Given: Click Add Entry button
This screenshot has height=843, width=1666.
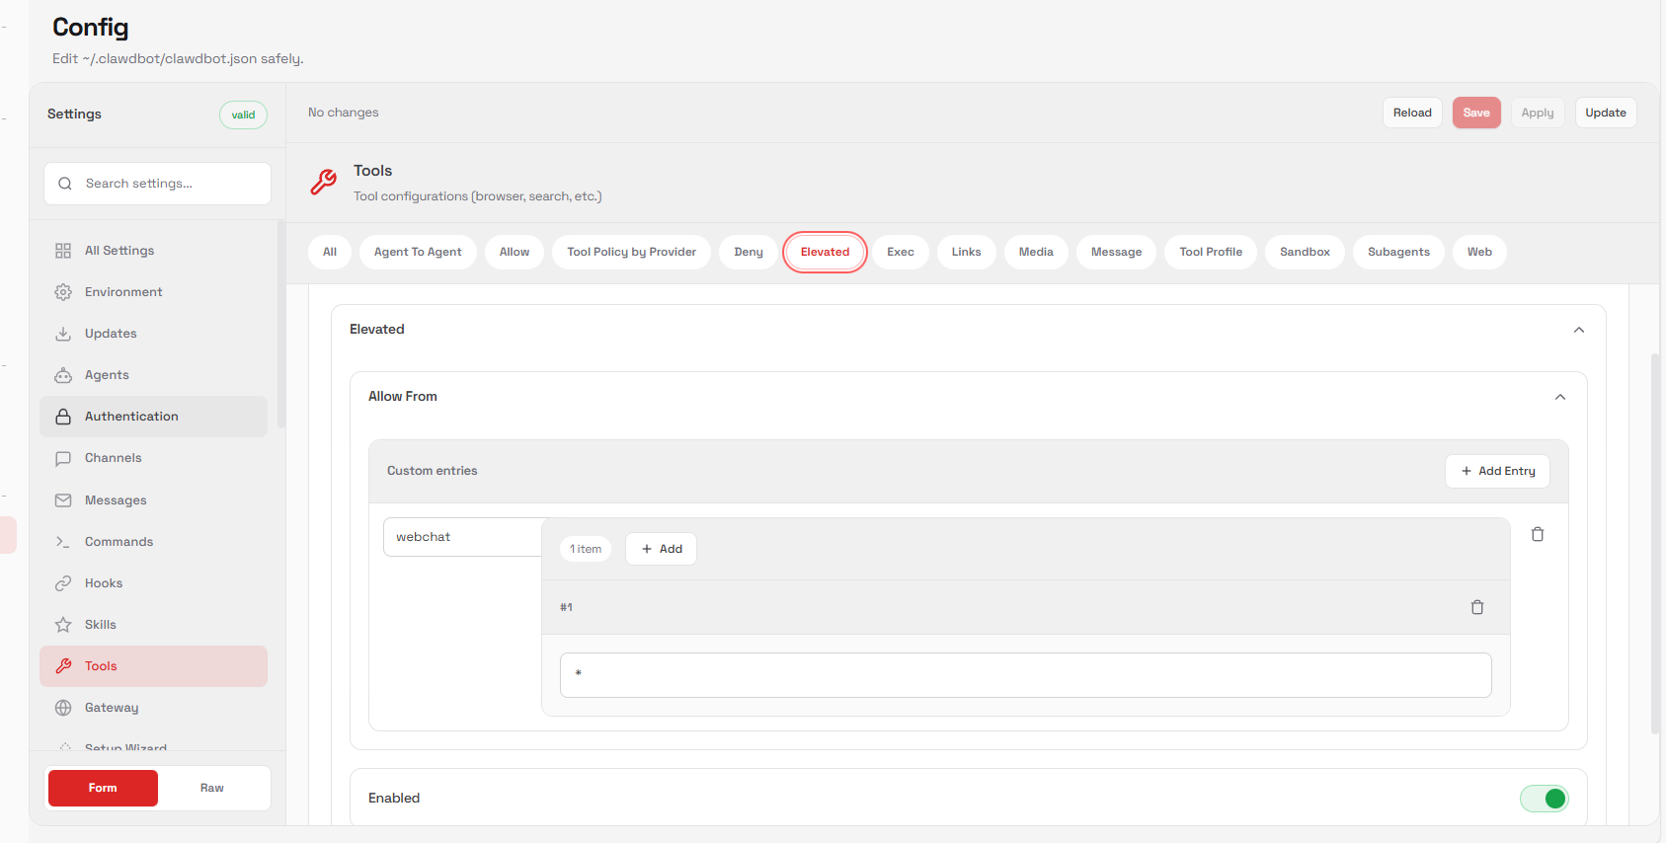Looking at the screenshot, I should (x=1497, y=471).
